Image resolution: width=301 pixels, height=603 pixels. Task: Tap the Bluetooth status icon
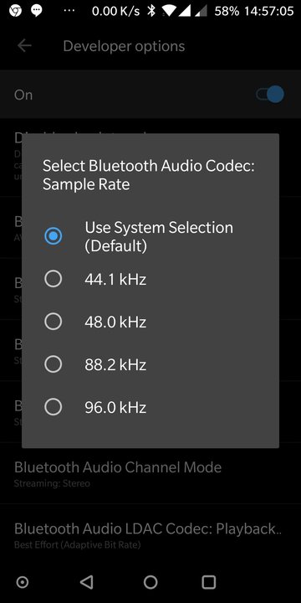(151, 11)
